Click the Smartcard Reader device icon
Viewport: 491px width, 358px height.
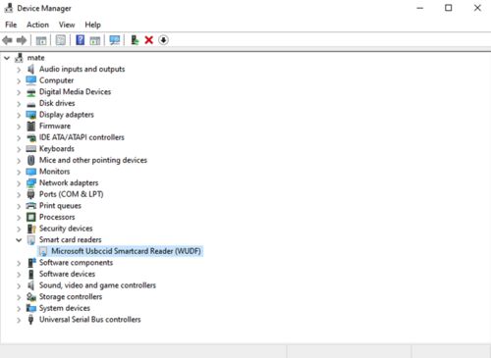[x=43, y=251]
